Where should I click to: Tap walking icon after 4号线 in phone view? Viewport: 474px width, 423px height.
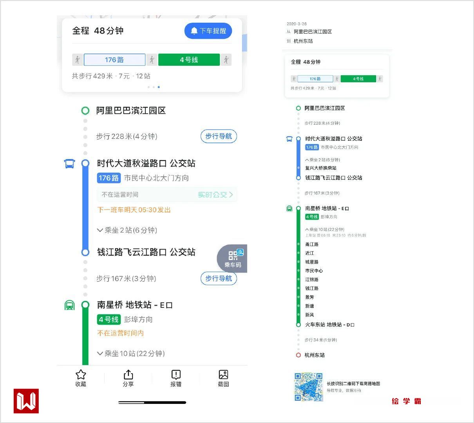click(226, 60)
